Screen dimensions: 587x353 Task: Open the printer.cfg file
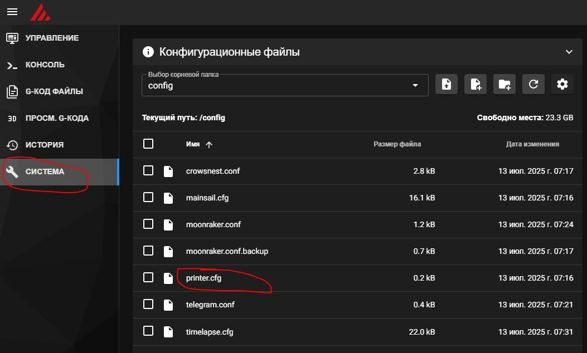[x=203, y=278]
